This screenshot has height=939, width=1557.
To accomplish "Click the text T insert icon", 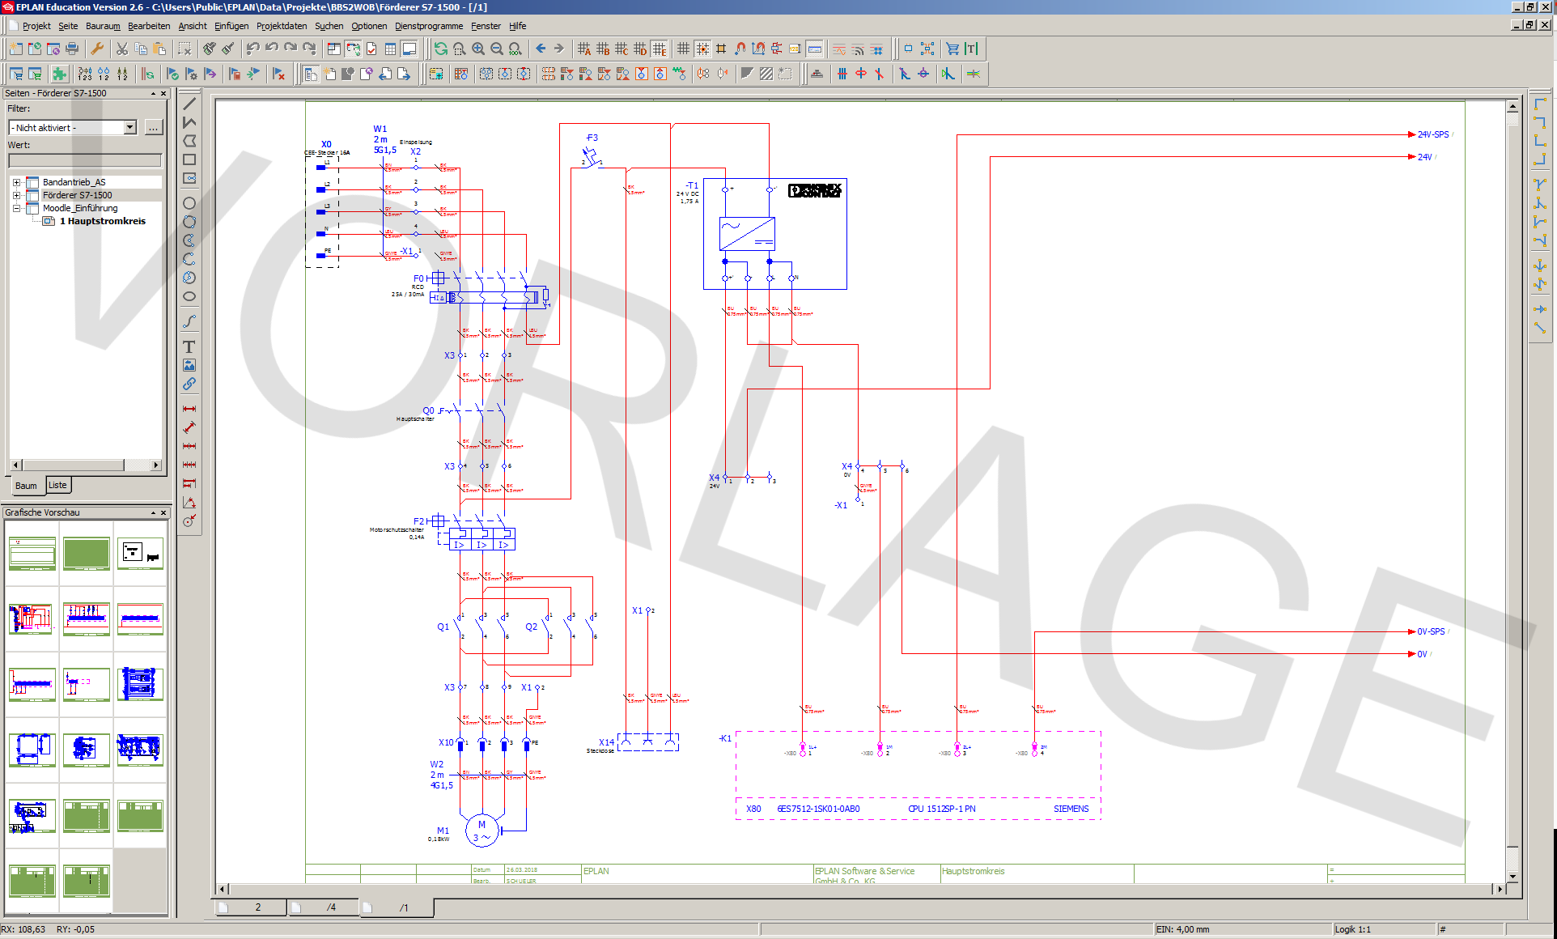I will tap(971, 49).
